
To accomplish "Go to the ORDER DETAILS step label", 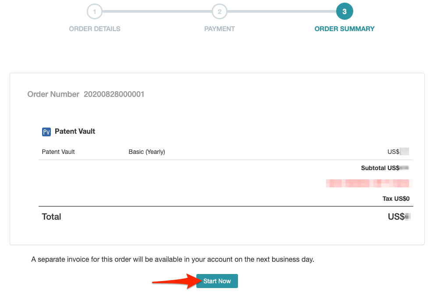I will tap(94, 29).
